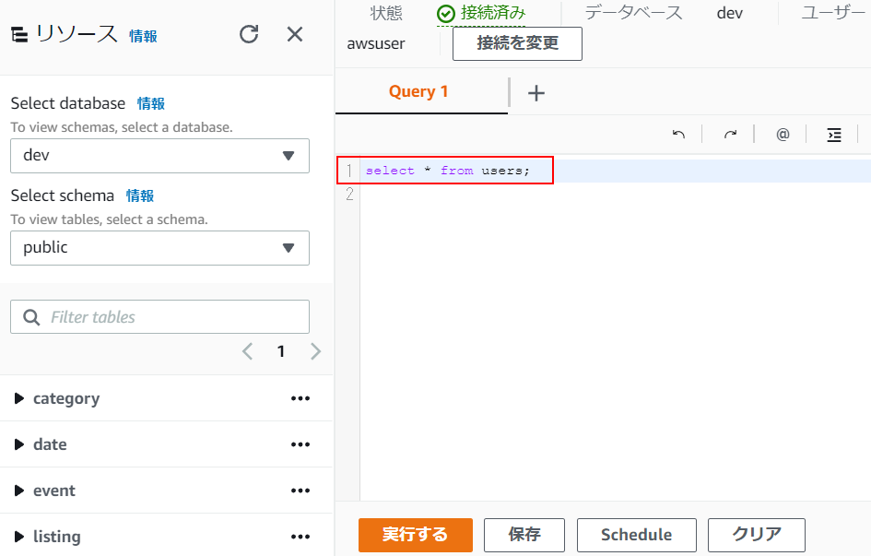The height and width of the screenshot is (556, 871).
Task: Close the resources panel
Action: coord(294,34)
